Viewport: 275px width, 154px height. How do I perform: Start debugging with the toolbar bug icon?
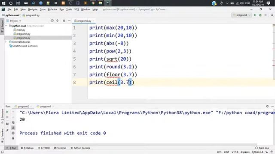(x=260, y=15)
